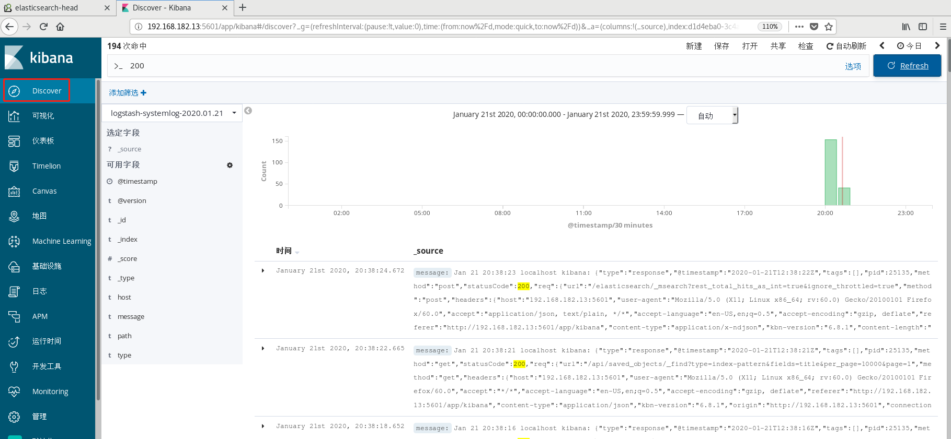This screenshot has height=439, width=951.
Task: Open the 可视化 (Visualize) sidebar icon
Action: 14,116
